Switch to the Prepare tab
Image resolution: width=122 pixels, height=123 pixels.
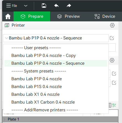pyautogui.click(x=32, y=16)
